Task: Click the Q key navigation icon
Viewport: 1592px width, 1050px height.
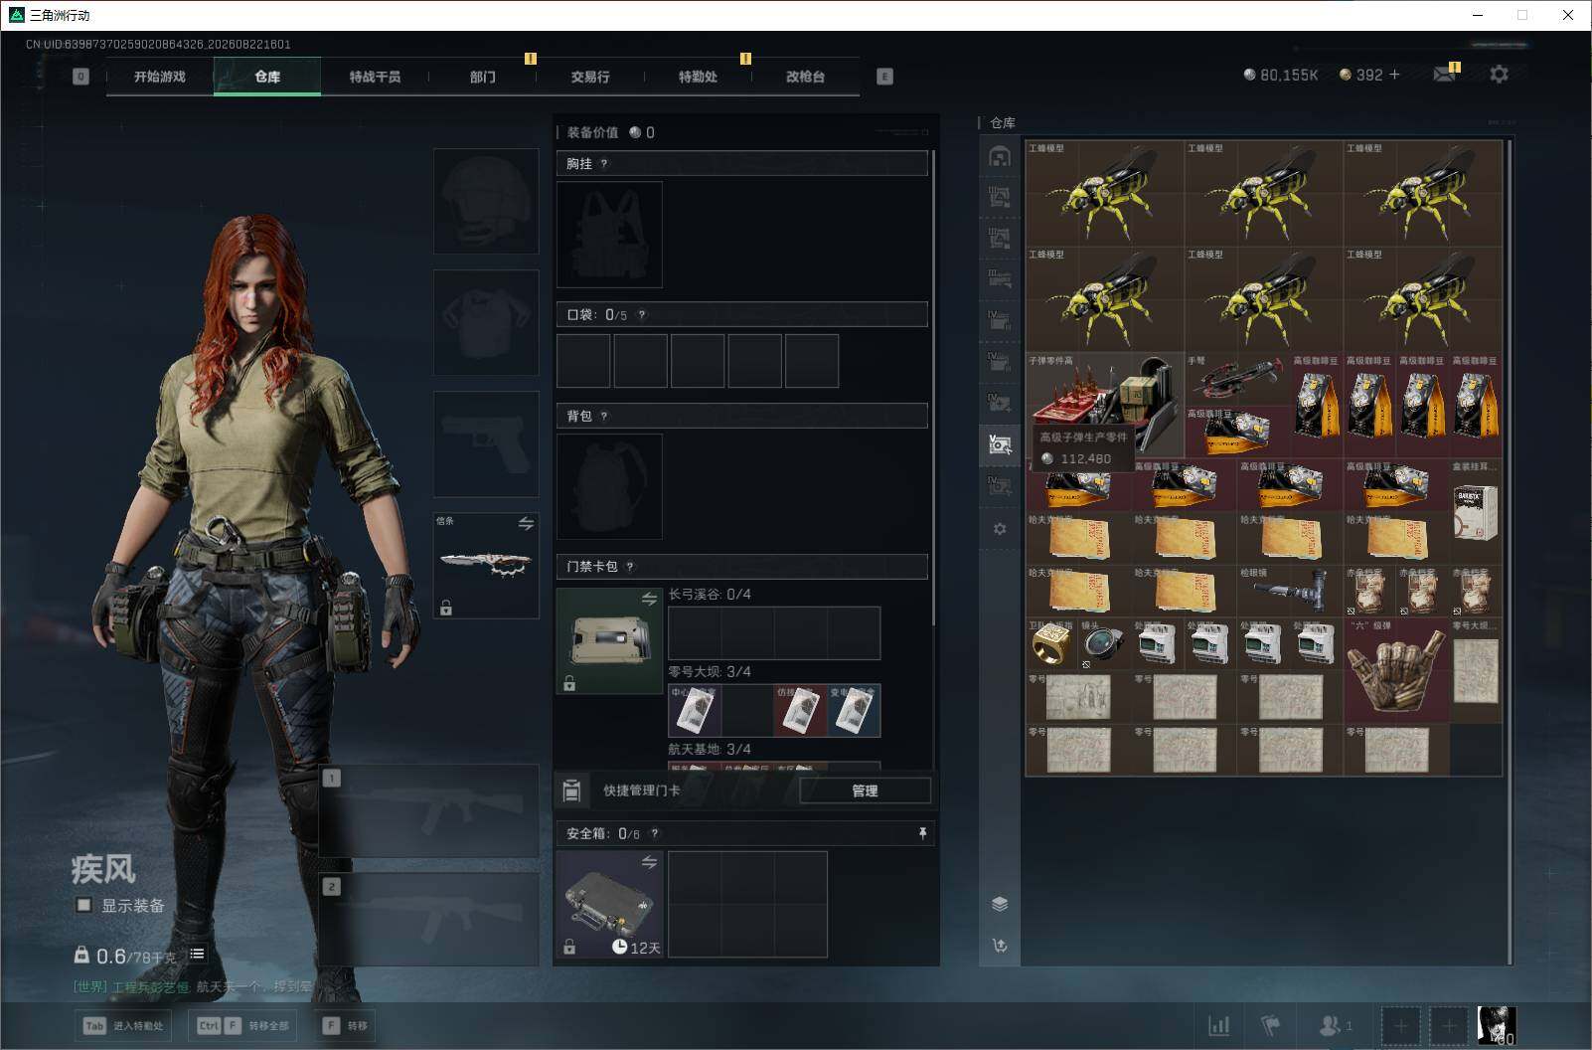Action: click(x=80, y=77)
